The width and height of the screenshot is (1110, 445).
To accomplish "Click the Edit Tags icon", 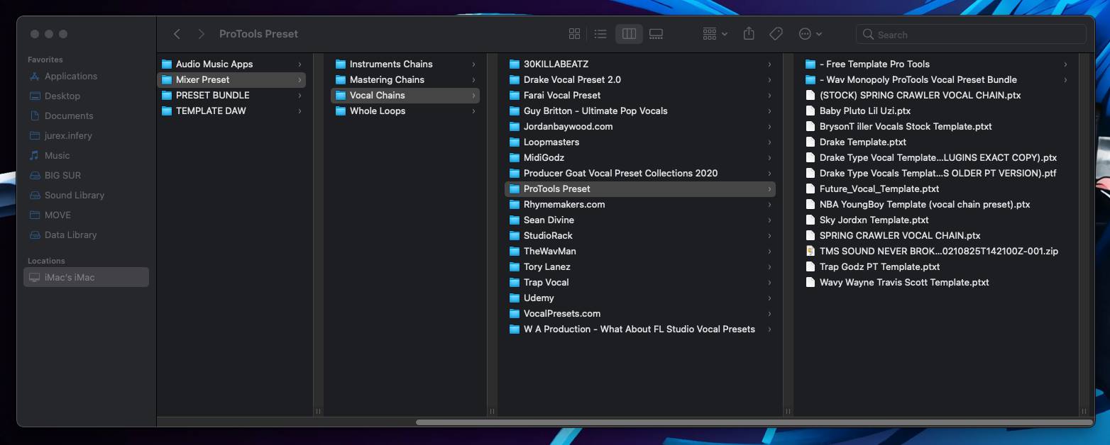I will 776,34.
